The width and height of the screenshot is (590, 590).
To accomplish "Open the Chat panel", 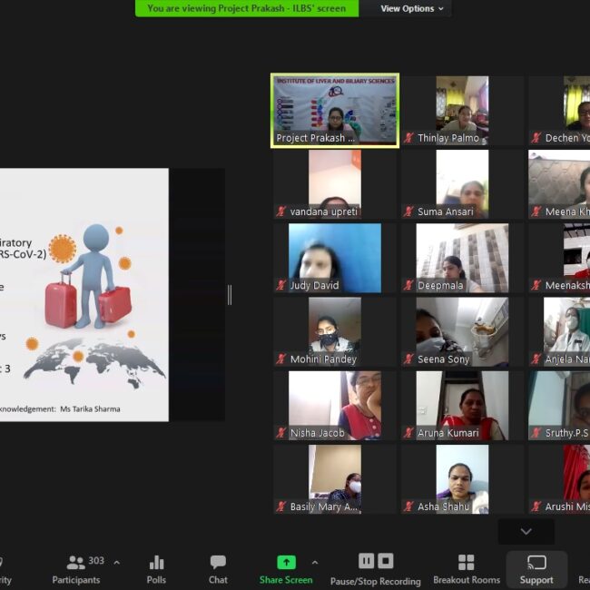I will tap(218, 569).
